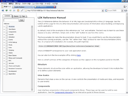This screenshot has width=128, height=96.
Task: Expand Menus and Commands tree arrow
Action: (x=4, y=58)
